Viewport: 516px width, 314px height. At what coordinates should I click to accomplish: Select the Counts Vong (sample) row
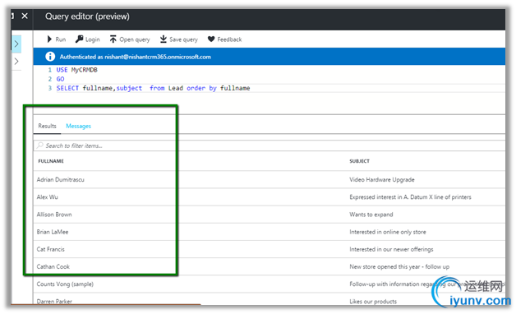click(270, 284)
